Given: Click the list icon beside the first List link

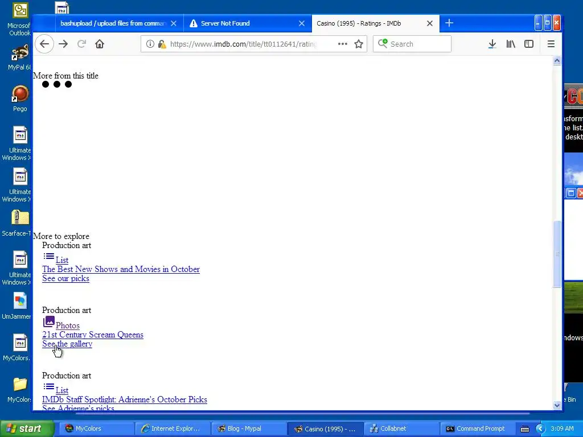Looking at the screenshot, I should point(49,256).
